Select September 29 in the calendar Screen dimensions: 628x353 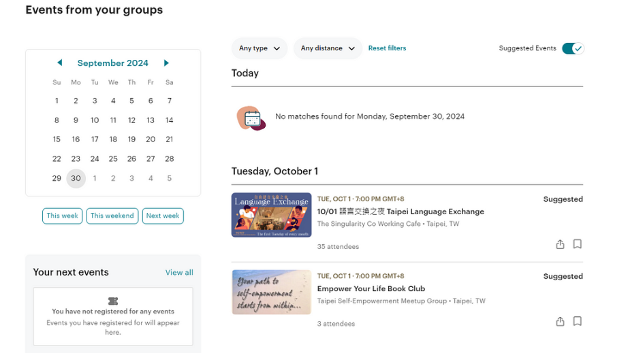pyautogui.click(x=57, y=178)
